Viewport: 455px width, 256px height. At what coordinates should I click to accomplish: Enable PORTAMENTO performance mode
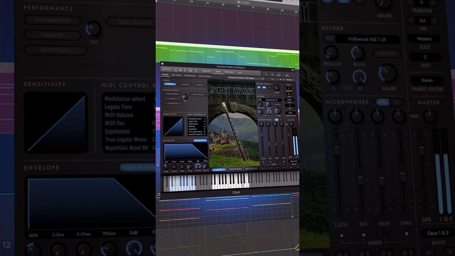tap(172, 94)
